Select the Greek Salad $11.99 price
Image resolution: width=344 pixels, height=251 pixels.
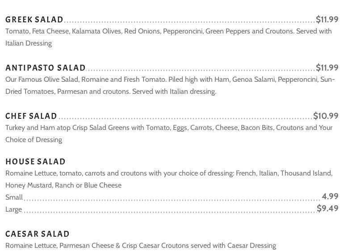pos(327,19)
